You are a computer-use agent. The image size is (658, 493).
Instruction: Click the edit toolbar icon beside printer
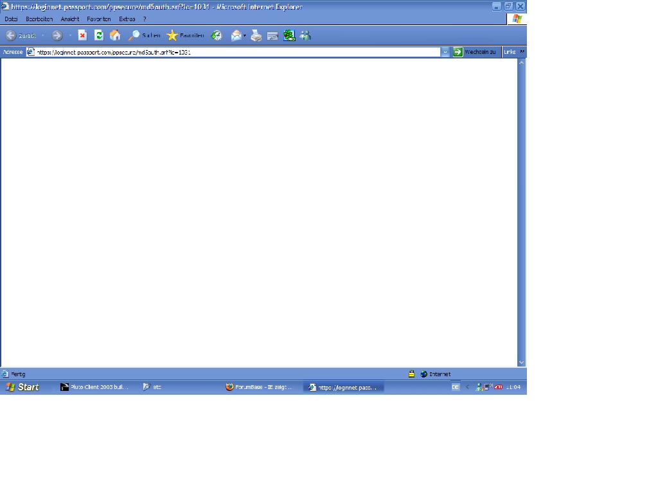(272, 36)
